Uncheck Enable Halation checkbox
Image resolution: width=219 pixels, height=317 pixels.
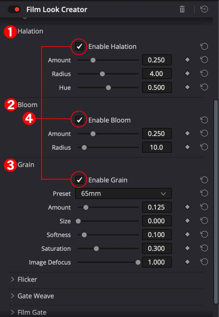pyautogui.click(x=79, y=46)
